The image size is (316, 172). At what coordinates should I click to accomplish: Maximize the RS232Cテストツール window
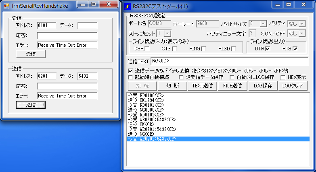click(x=289, y=5)
